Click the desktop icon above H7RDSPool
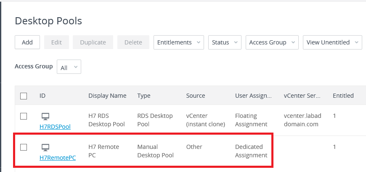 tap(45, 116)
